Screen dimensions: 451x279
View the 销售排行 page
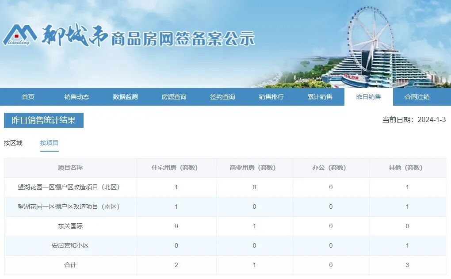(271, 96)
